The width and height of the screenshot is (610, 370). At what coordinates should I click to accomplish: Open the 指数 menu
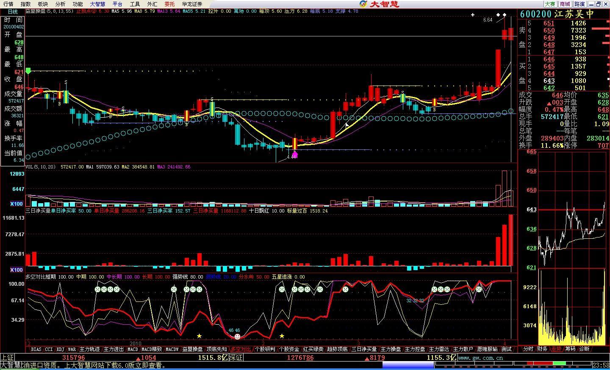[25, 4]
